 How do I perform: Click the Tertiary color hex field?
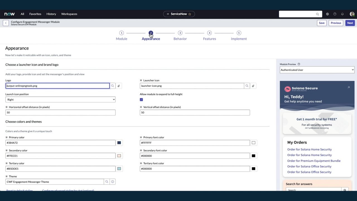(x=60, y=169)
